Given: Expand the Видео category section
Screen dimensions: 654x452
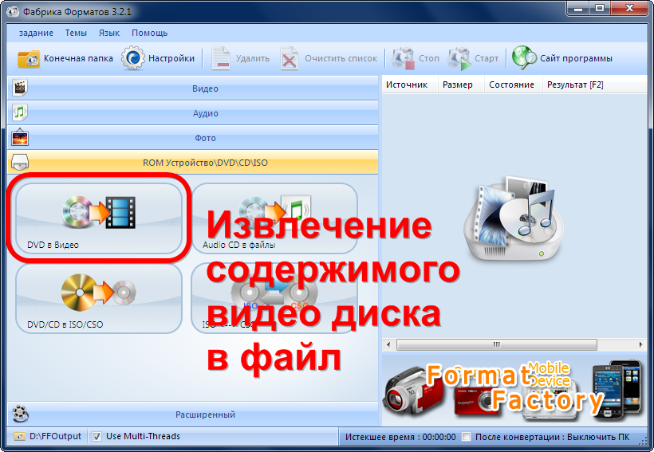Looking at the screenshot, I should [x=193, y=88].
